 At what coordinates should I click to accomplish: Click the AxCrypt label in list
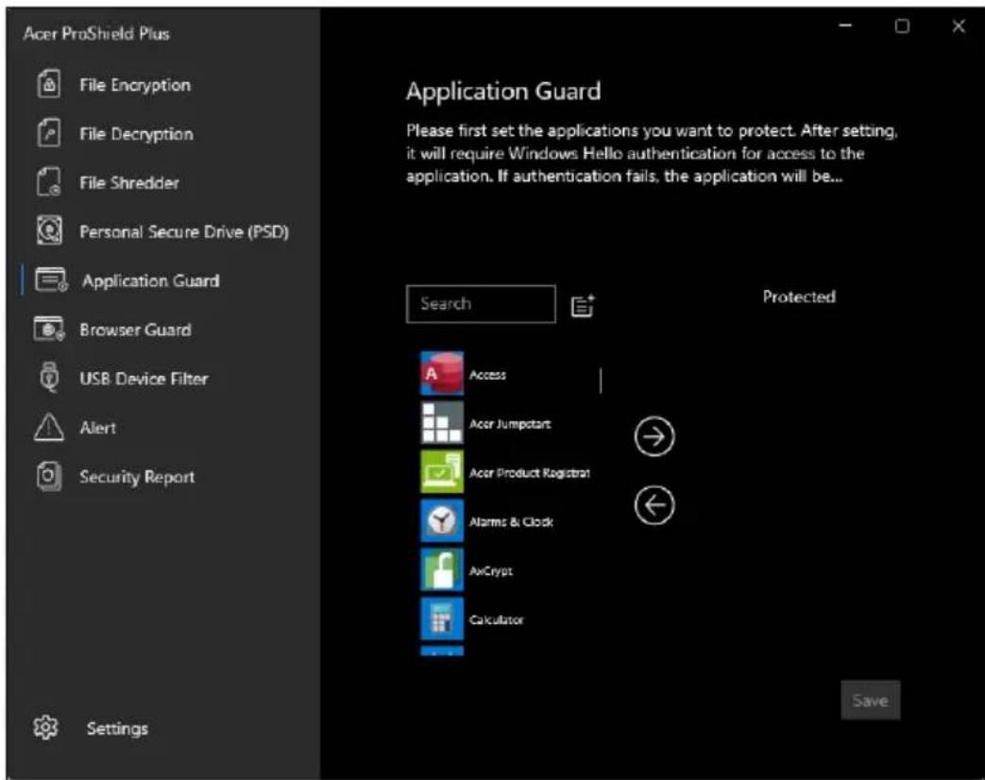491,571
